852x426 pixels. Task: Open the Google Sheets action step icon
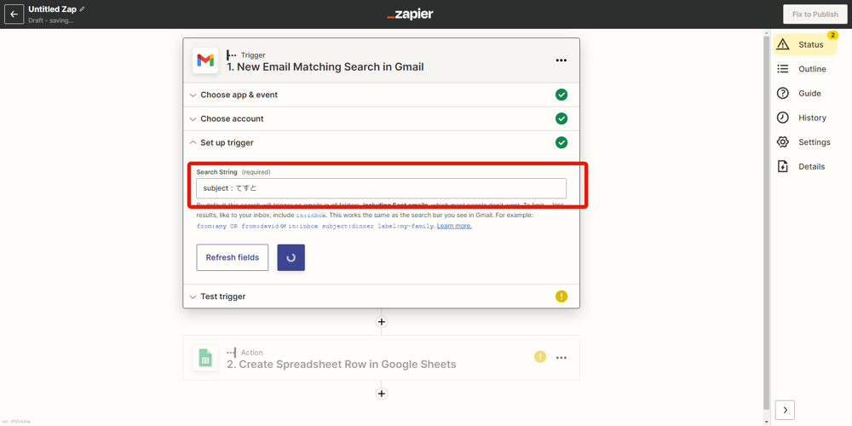pos(205,358)
